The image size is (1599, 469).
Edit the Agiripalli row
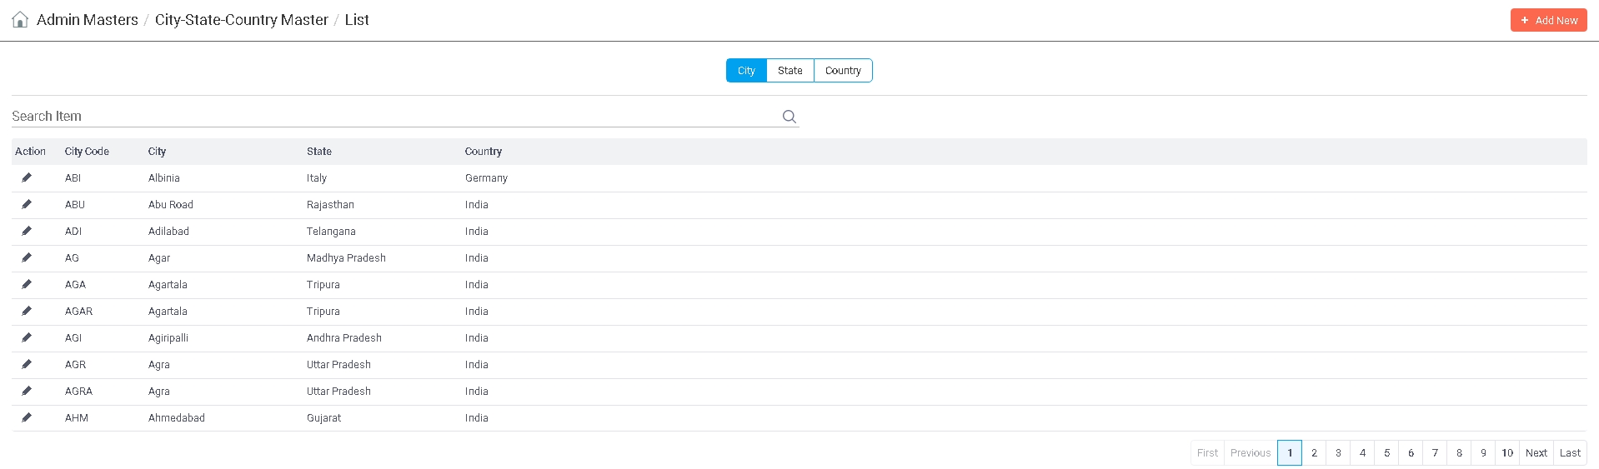coord(27,337)
